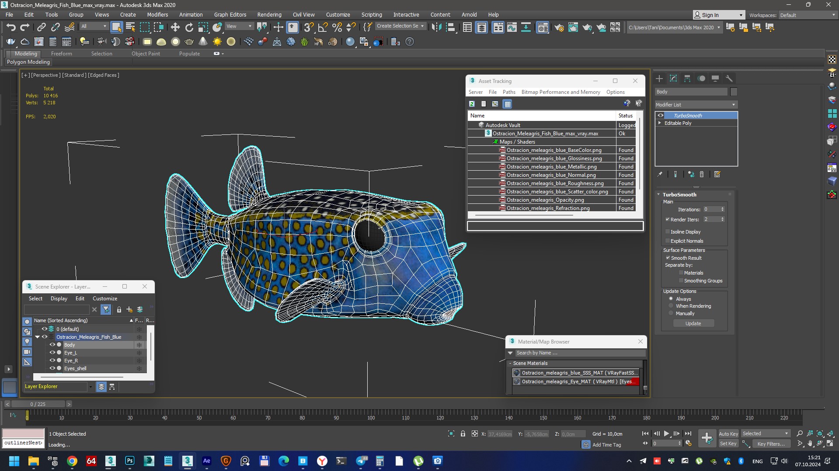Enable Separate by Materials checkbox

click(x=681, y=273)
